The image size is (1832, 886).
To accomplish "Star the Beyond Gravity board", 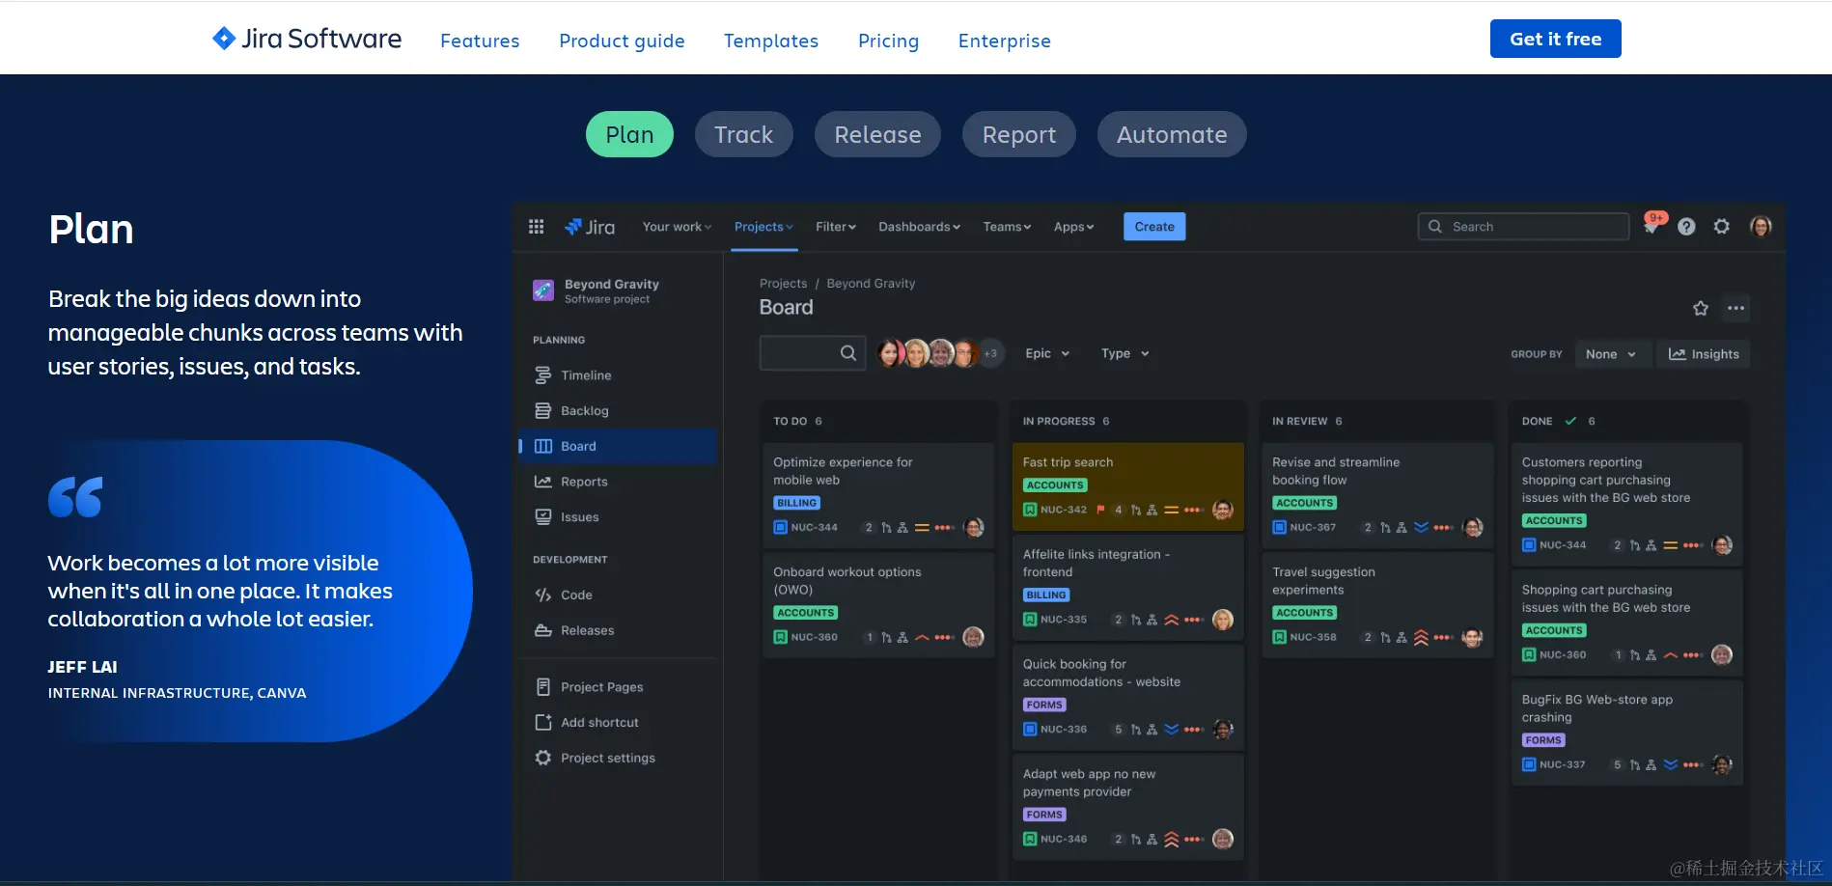I will pyautogui.click(x=1701, y=308).
